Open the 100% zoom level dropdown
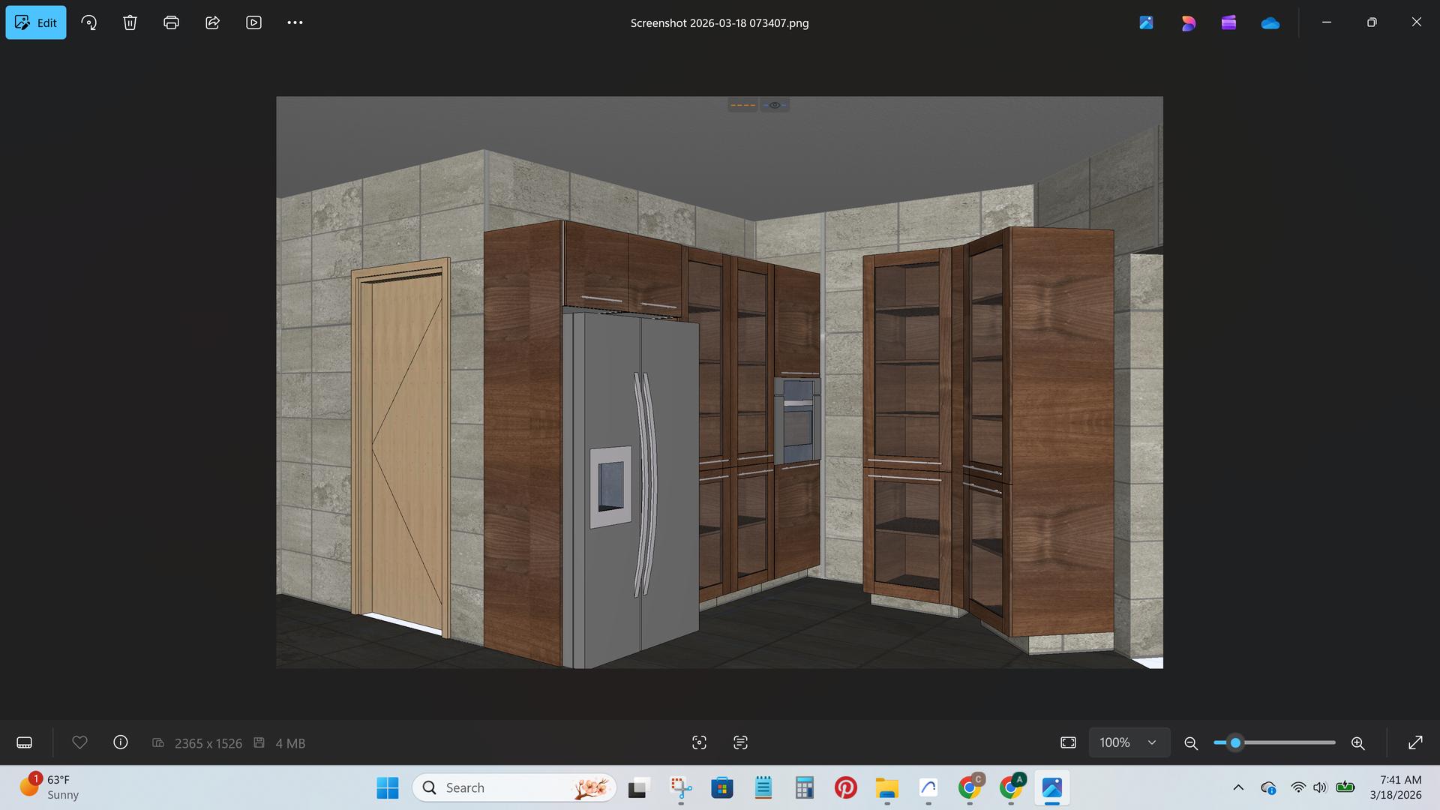 coord(1129,742)
